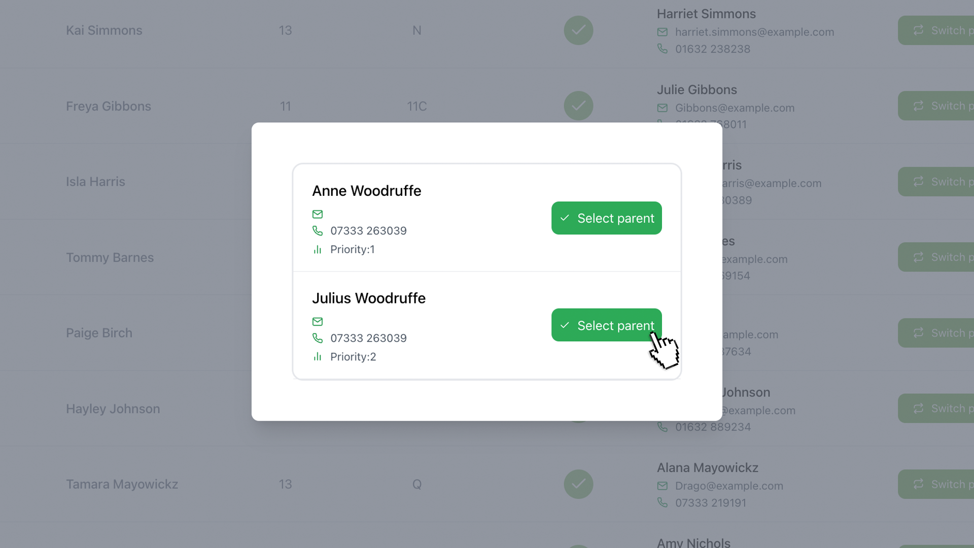Open Switch parent for Tamara Mayowickz's row

936,484
